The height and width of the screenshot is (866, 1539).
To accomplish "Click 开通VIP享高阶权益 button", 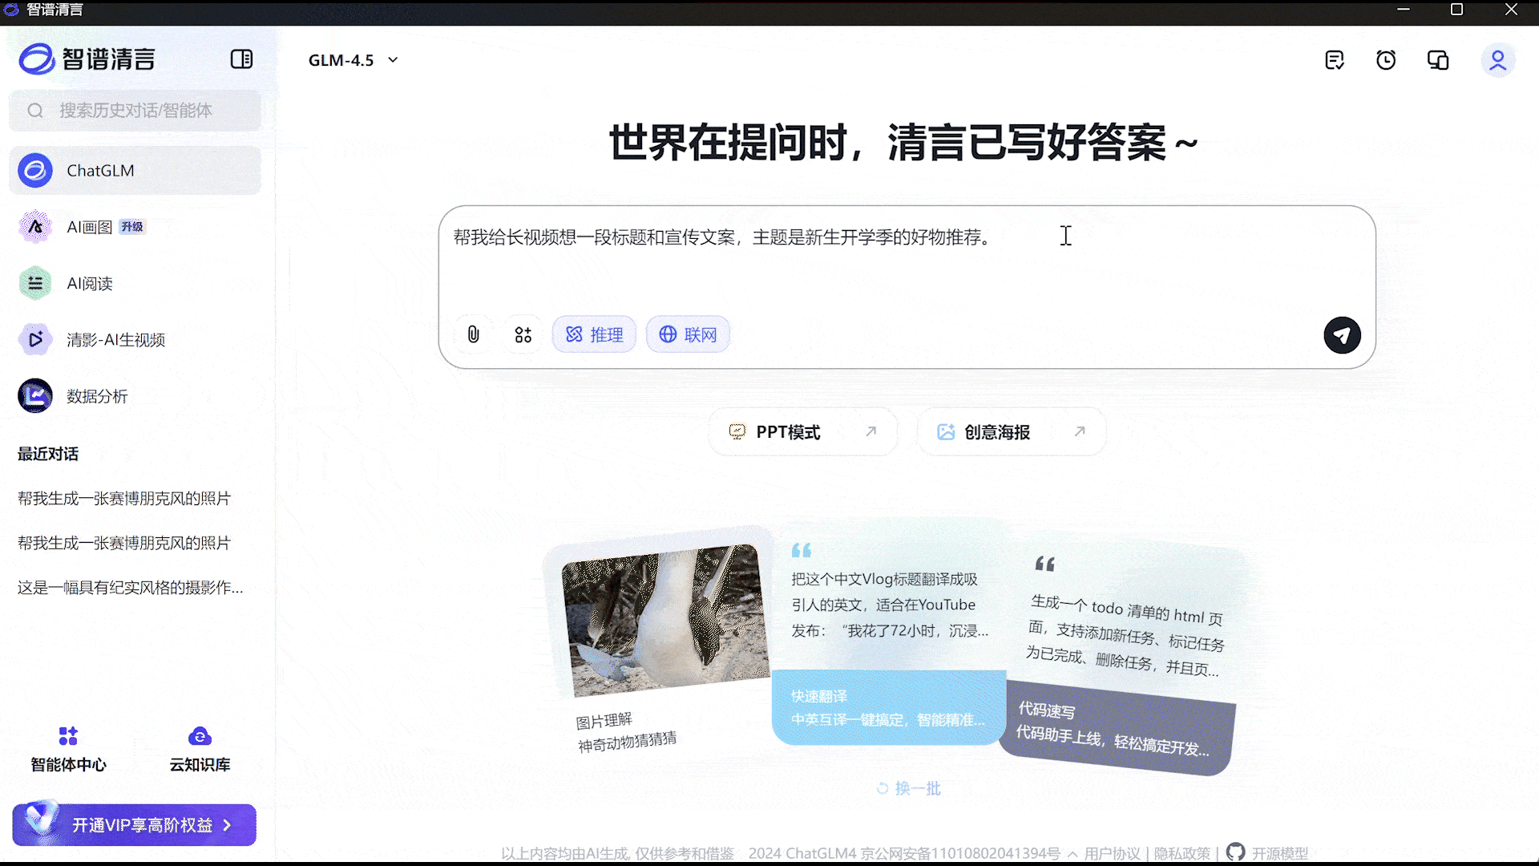I will coord(135,825).
